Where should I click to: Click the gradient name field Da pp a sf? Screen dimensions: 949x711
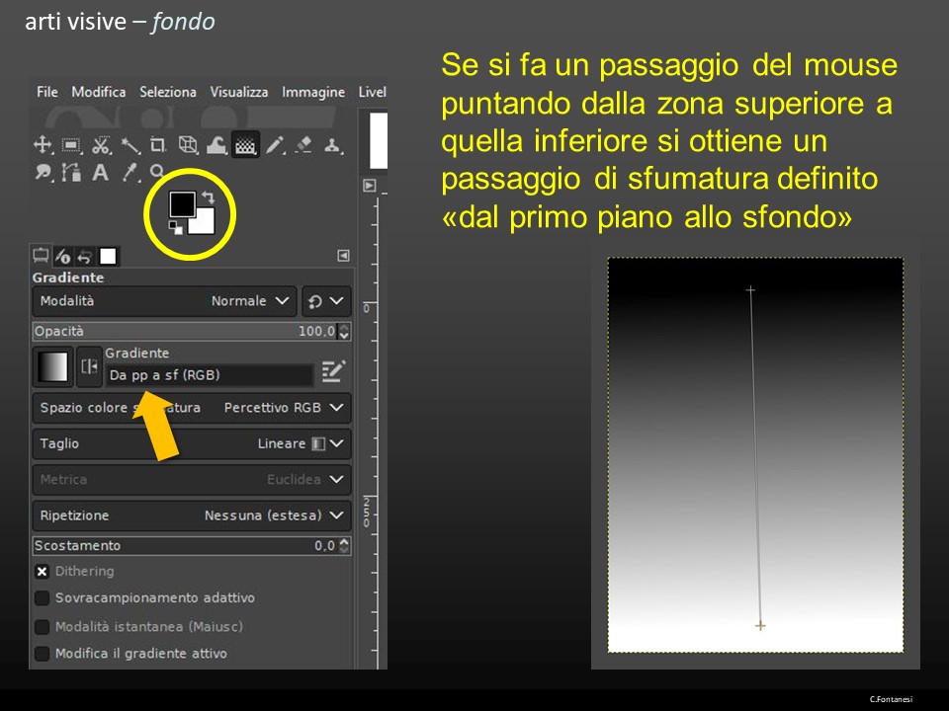pos(209,375)
